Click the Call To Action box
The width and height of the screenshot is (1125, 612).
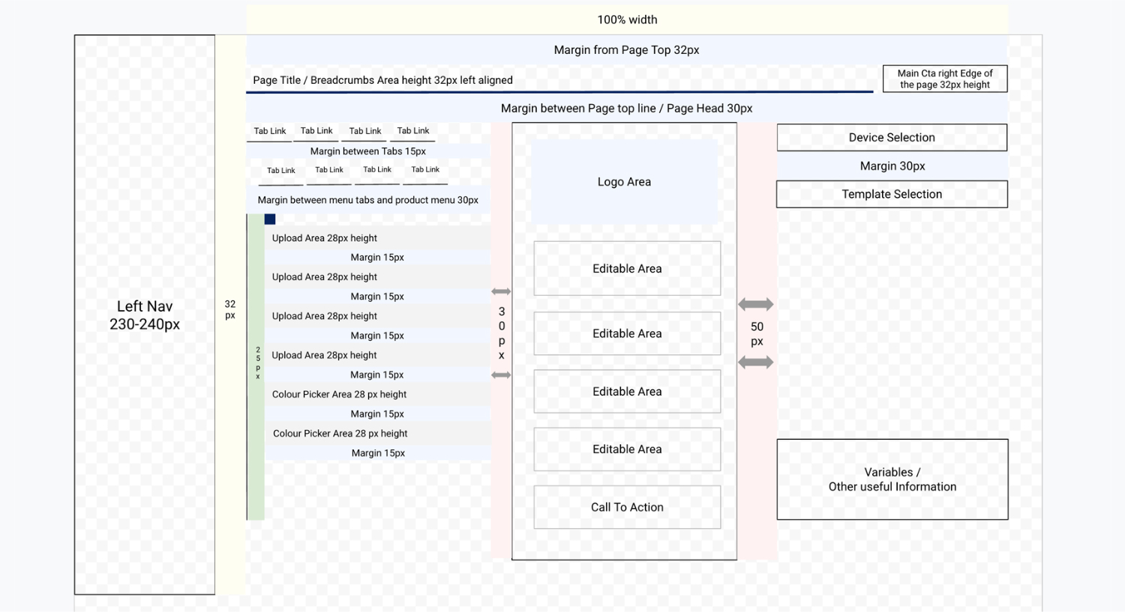coord(627,507)
